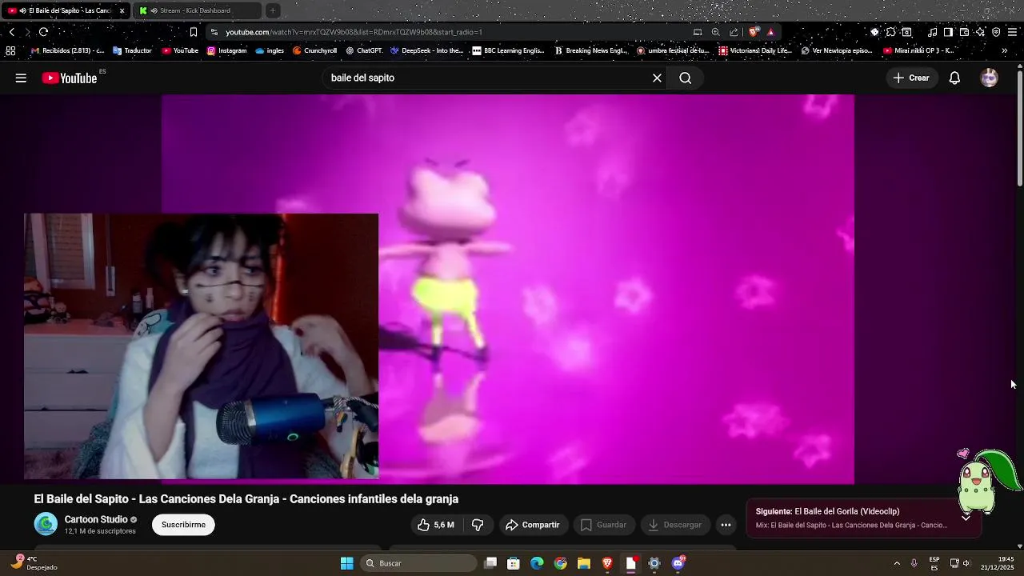Toggle the browser sidebar panel icon

[x=948, y=32]
